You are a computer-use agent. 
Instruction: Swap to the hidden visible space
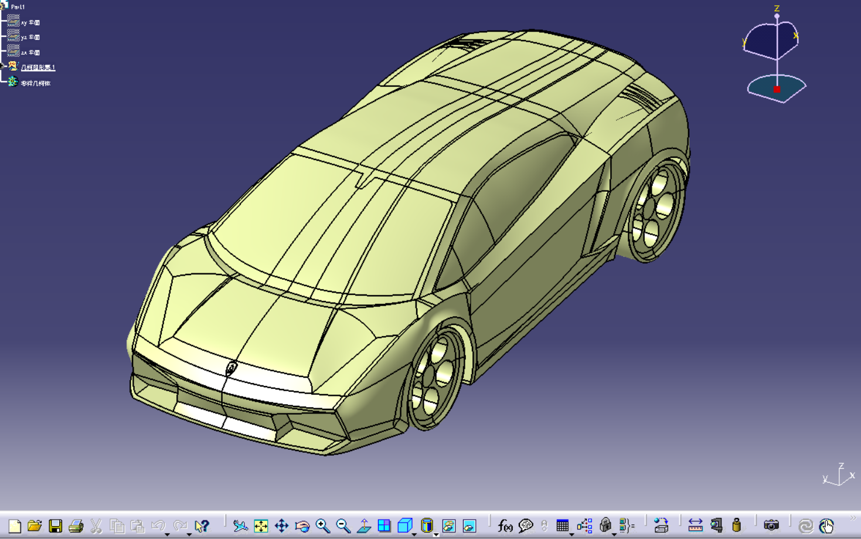[x=469, y=526]
